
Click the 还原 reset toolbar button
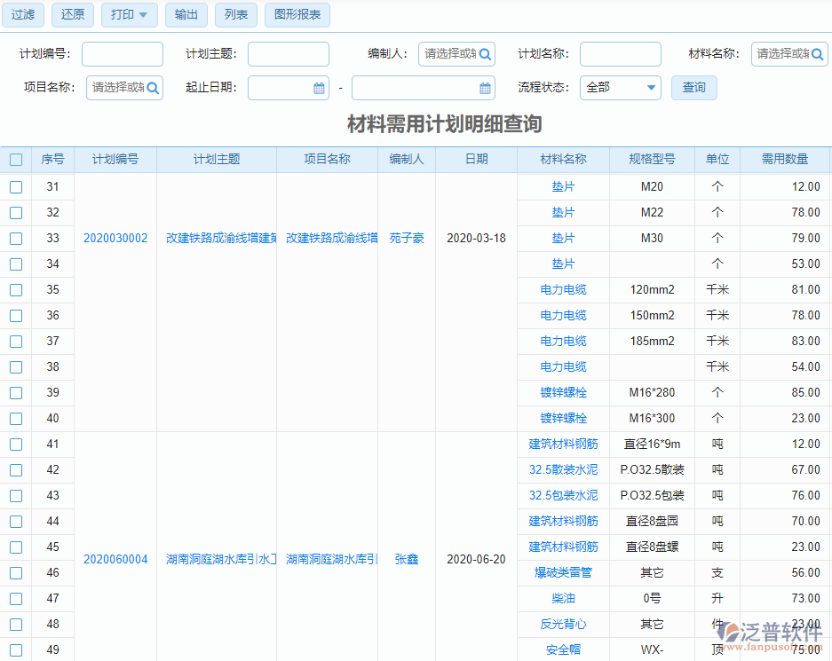point(72,15)
